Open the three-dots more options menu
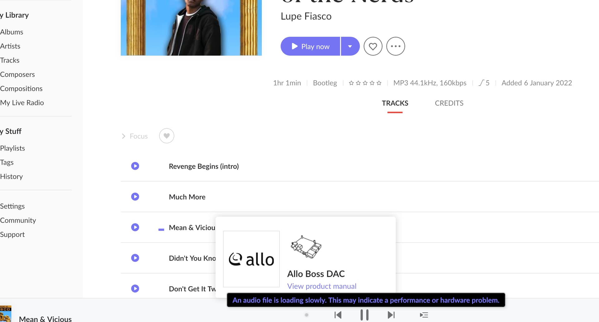The height and width of the screenshot is (322, 599). click(x=396, y=46)
